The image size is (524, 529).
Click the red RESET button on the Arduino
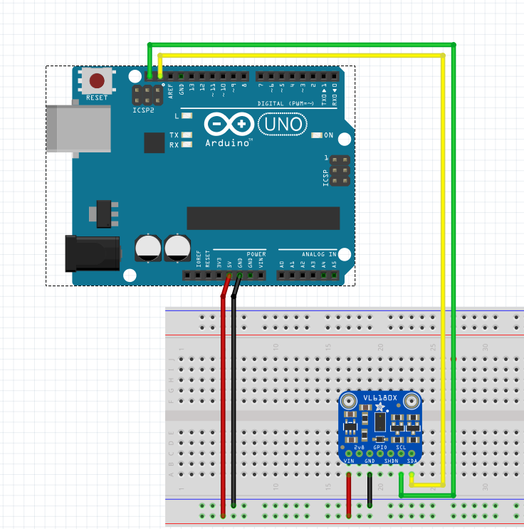pos(98,80)
